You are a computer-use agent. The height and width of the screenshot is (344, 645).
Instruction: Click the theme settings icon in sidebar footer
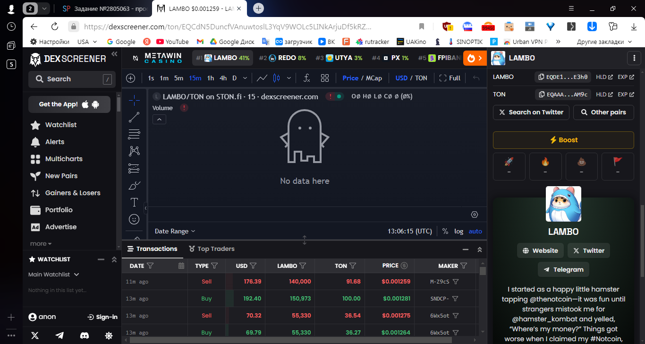[109, 335]
